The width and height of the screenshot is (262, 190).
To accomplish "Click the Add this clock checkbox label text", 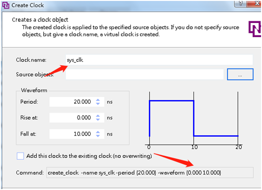I will pyautogui.click(x=89, y=156).
